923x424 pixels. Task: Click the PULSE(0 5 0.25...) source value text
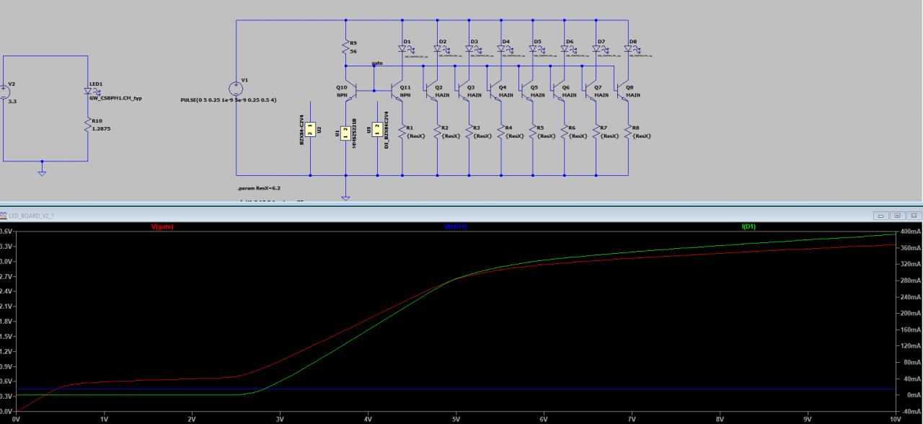(229, 100)
